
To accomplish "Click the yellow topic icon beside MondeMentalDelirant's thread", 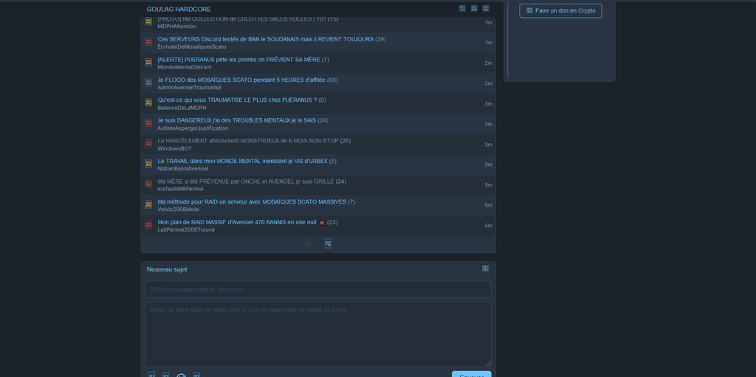I will point(148,62).
